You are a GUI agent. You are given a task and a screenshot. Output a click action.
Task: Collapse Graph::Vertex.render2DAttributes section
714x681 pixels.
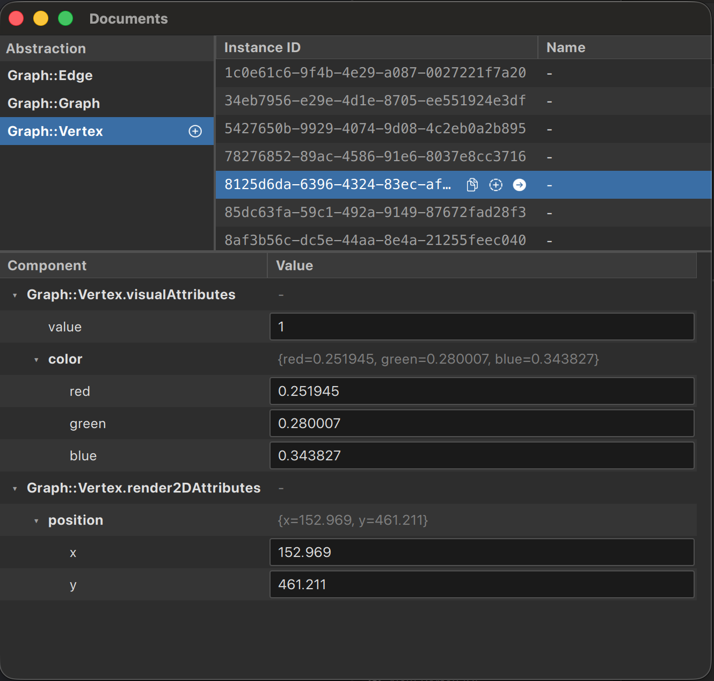click(x=15, y=489)
